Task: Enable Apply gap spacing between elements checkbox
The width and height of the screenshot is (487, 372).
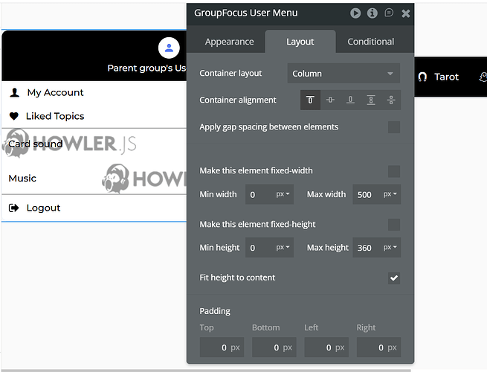Action: (x=394, y=127)
